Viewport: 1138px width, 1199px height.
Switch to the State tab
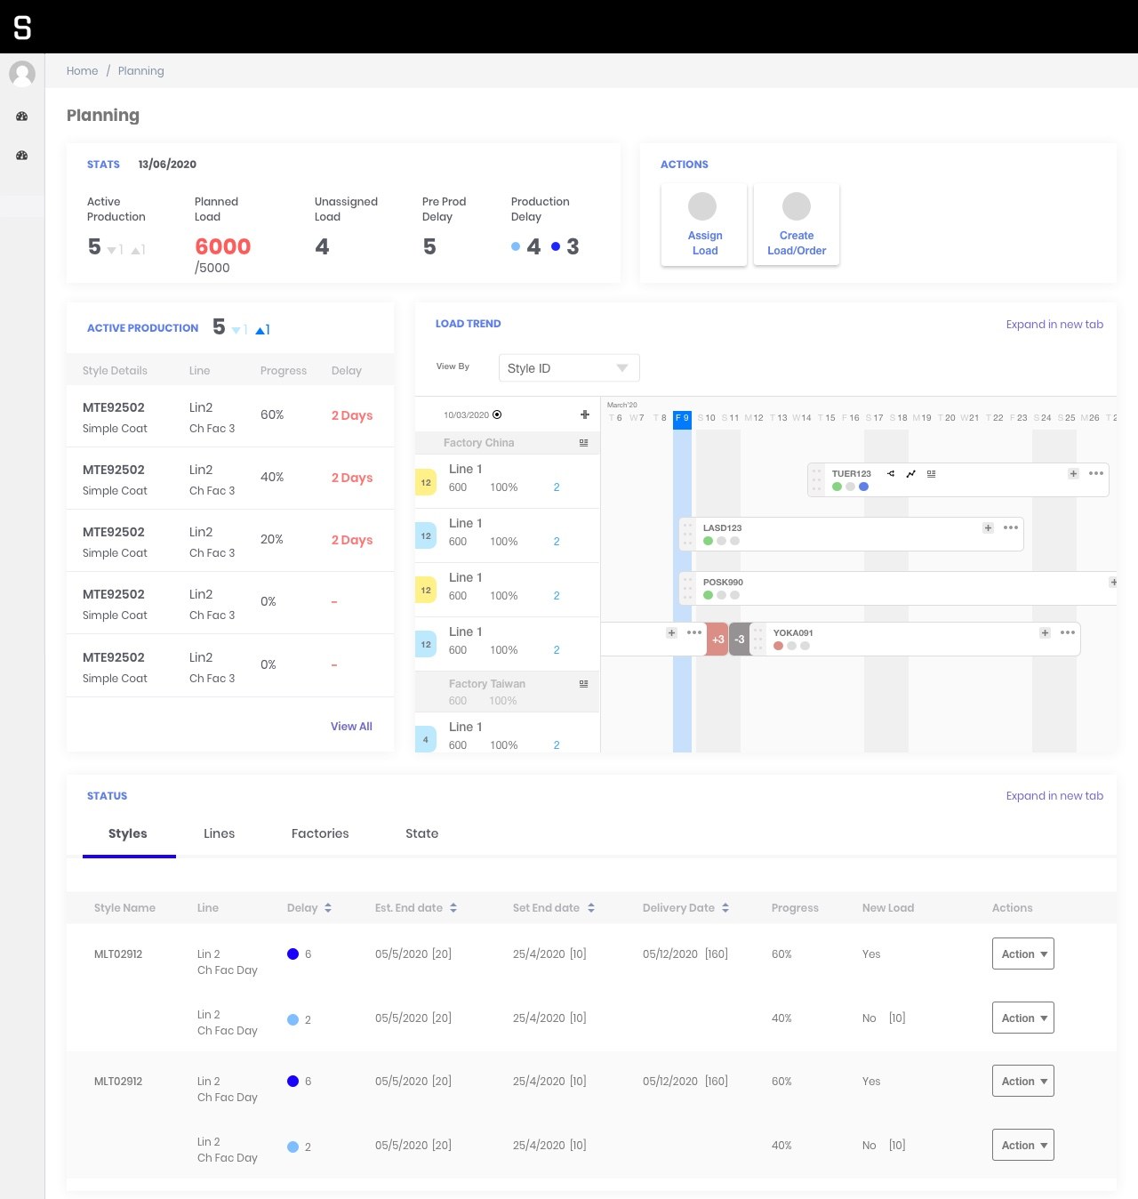pos(422,833)
